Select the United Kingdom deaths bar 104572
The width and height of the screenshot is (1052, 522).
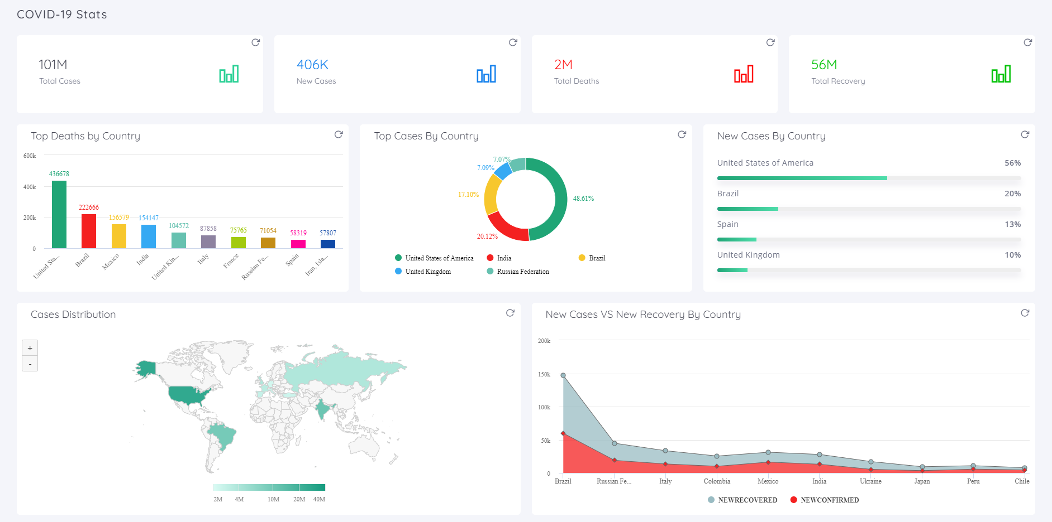coord(179,240)
